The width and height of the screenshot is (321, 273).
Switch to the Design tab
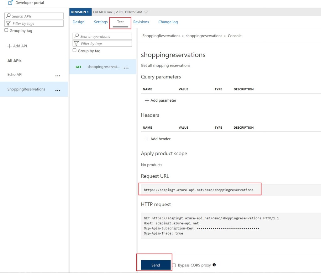pos(78,22)
